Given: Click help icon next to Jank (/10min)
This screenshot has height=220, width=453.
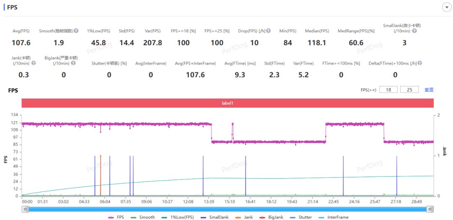Looking at the screenshot, I should pos(34,63).
